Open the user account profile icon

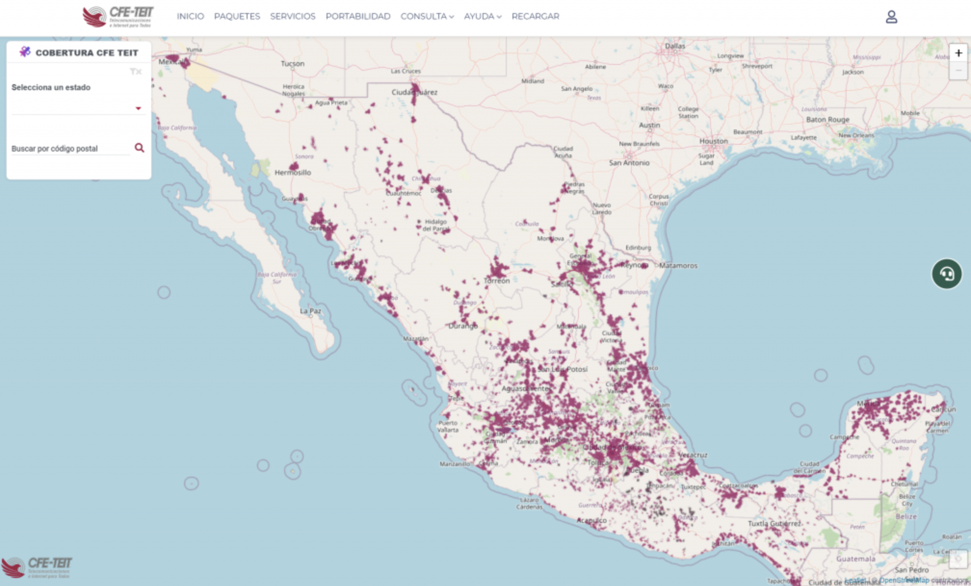click(x=891, y=17)
